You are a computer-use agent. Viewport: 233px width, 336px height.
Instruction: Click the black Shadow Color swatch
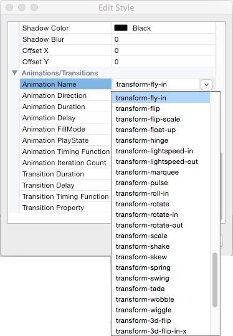(x=121, y=28)
